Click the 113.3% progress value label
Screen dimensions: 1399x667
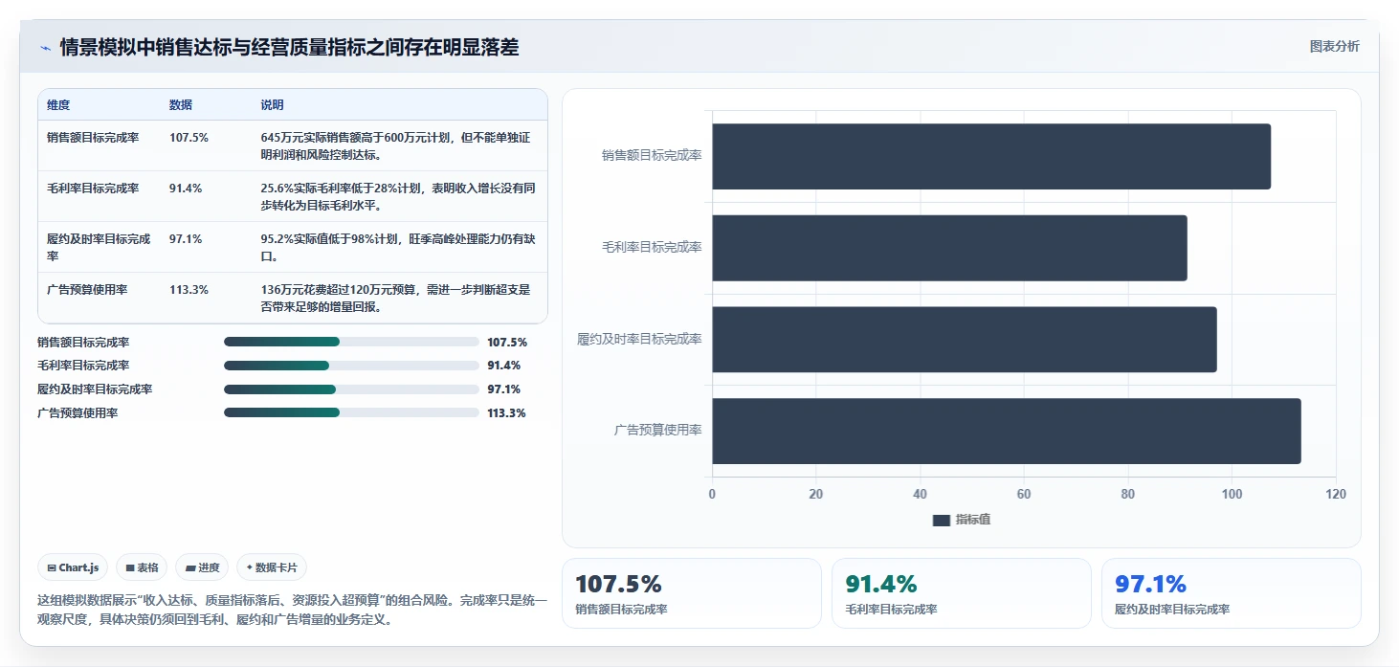coord(506,413)
